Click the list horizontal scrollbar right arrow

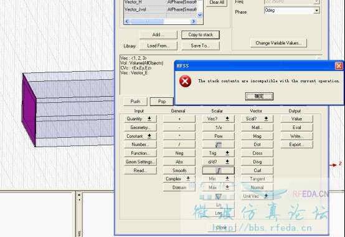click(x=194, y=21)
